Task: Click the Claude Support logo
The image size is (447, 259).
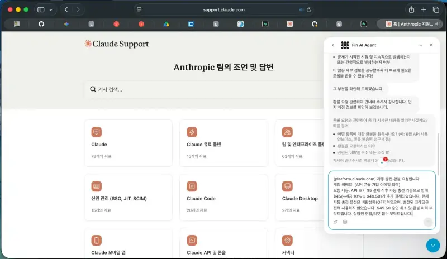Action: (x=117, y=44)
